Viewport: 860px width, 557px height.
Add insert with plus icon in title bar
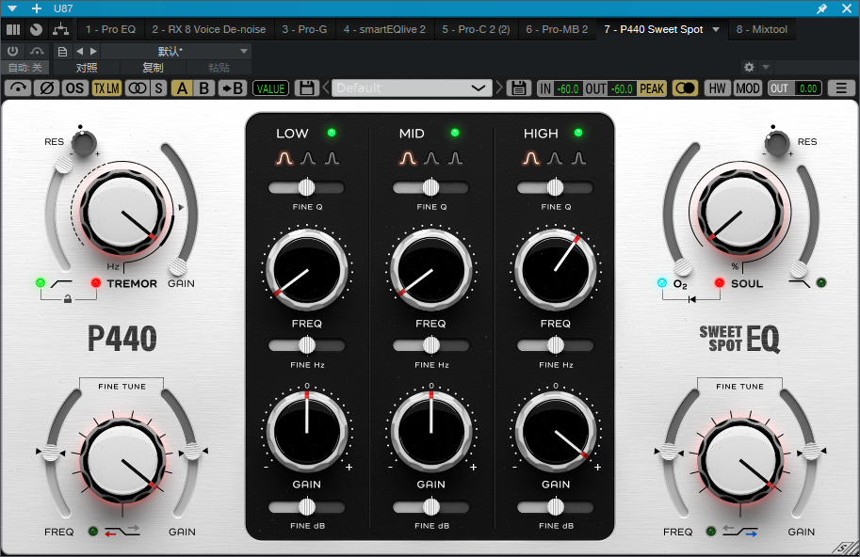(x=36, y=8)
